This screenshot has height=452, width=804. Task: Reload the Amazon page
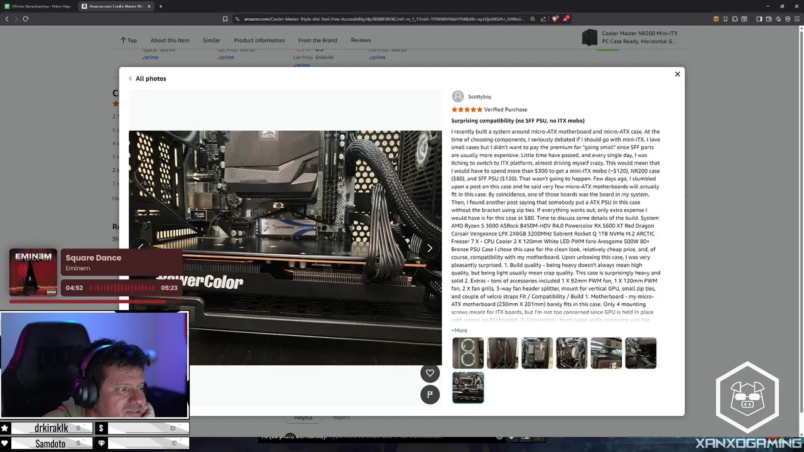(x=26, y=19)
